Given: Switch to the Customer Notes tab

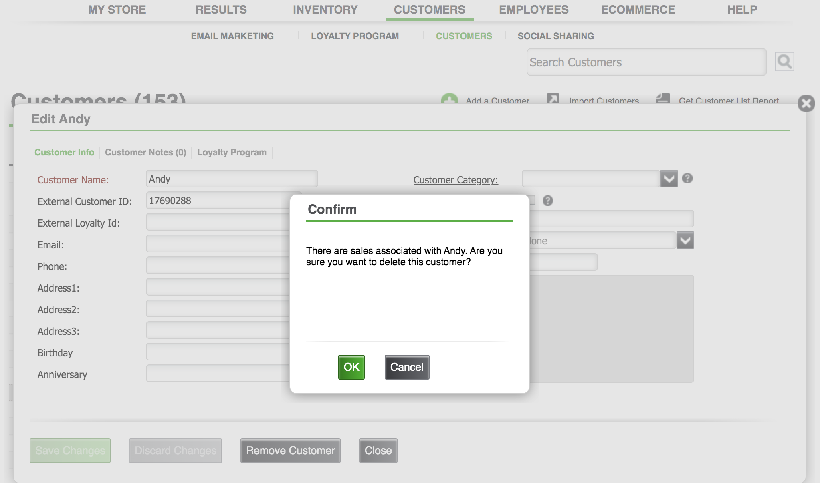Looking at the screenshot, I should pos(145,152).
